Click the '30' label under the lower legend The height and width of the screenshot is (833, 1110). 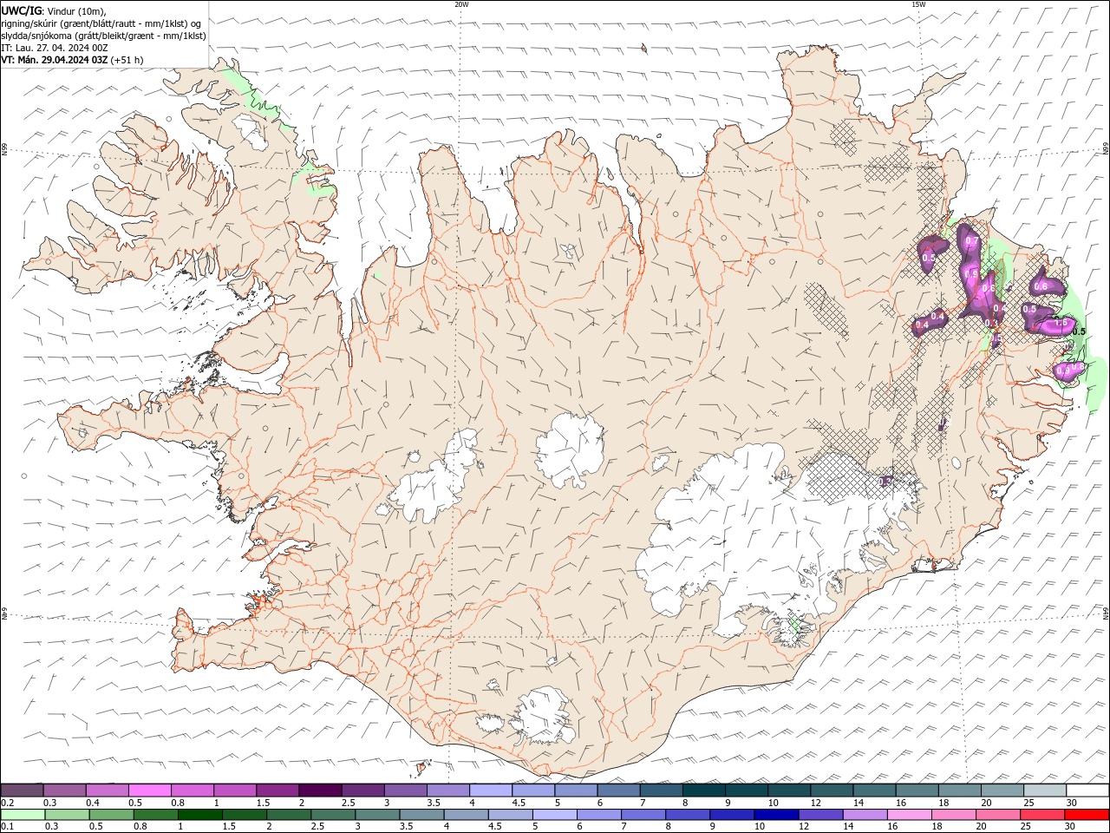tap(1071, 826)
